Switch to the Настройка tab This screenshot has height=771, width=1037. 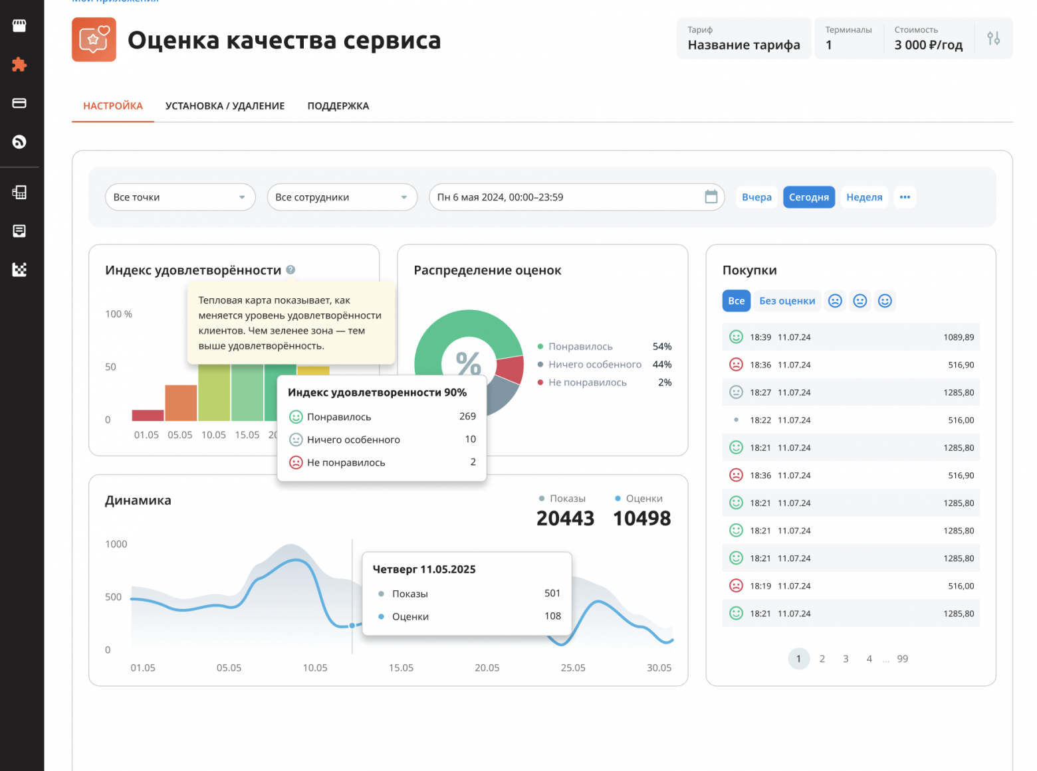113,106
